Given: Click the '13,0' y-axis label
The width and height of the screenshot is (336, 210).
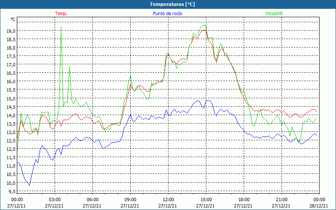Looking at the screenshot, I should (11, 132).
